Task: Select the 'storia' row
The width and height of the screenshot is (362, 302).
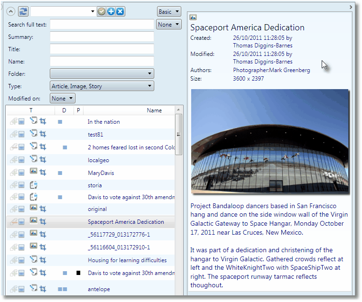Action: pos(91,185)
